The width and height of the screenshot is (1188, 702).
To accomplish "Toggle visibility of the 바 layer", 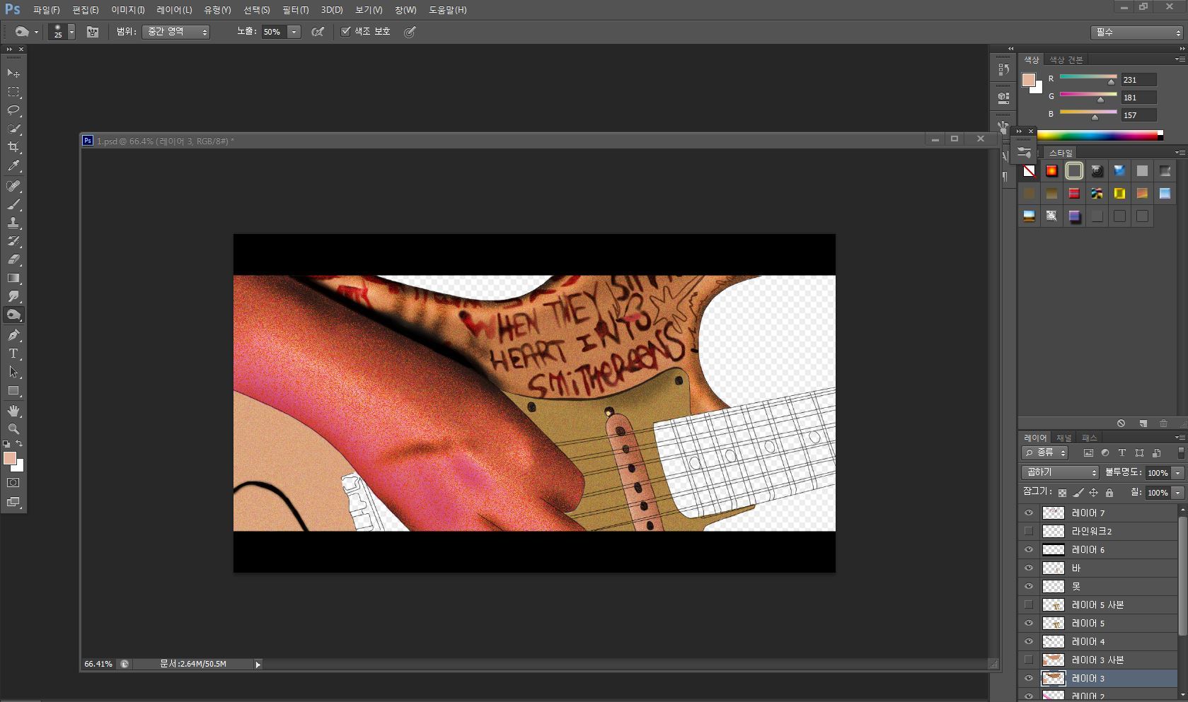I will pyautogui.click(x=1029, y=568).
